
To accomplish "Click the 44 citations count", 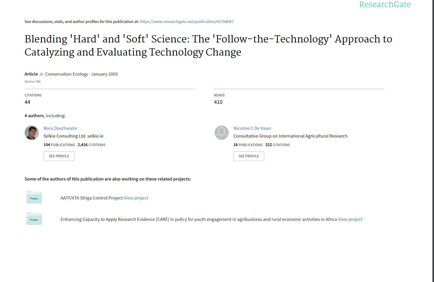I will 28,102.
